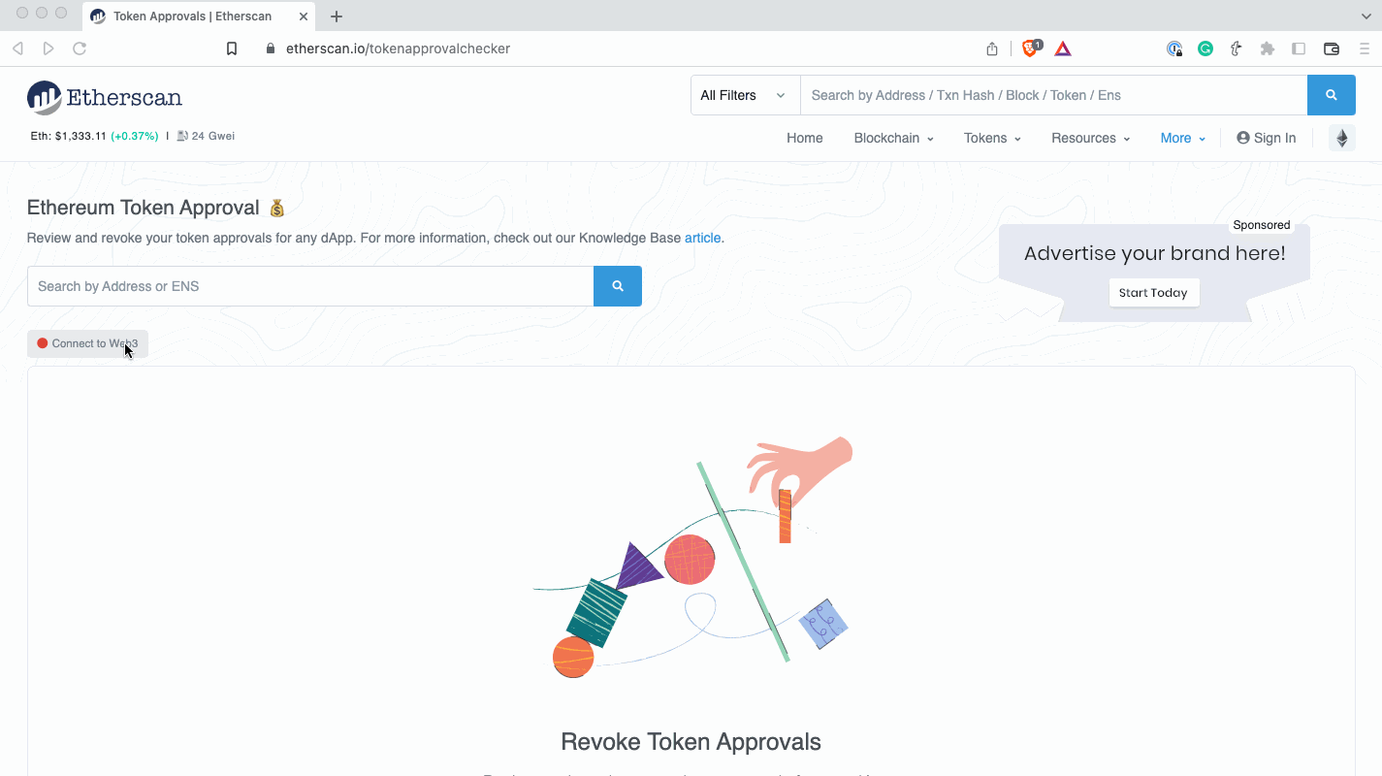Go to the Home nav item
The width and height of the screenshot is (1382, 776).
805,138
